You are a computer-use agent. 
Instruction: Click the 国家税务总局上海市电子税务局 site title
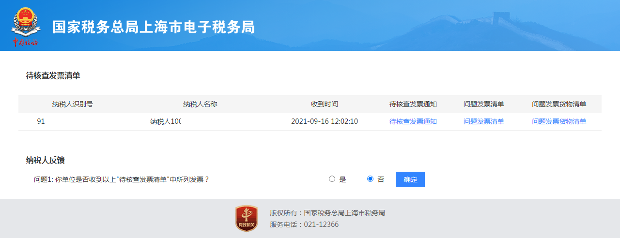point(154,27)
